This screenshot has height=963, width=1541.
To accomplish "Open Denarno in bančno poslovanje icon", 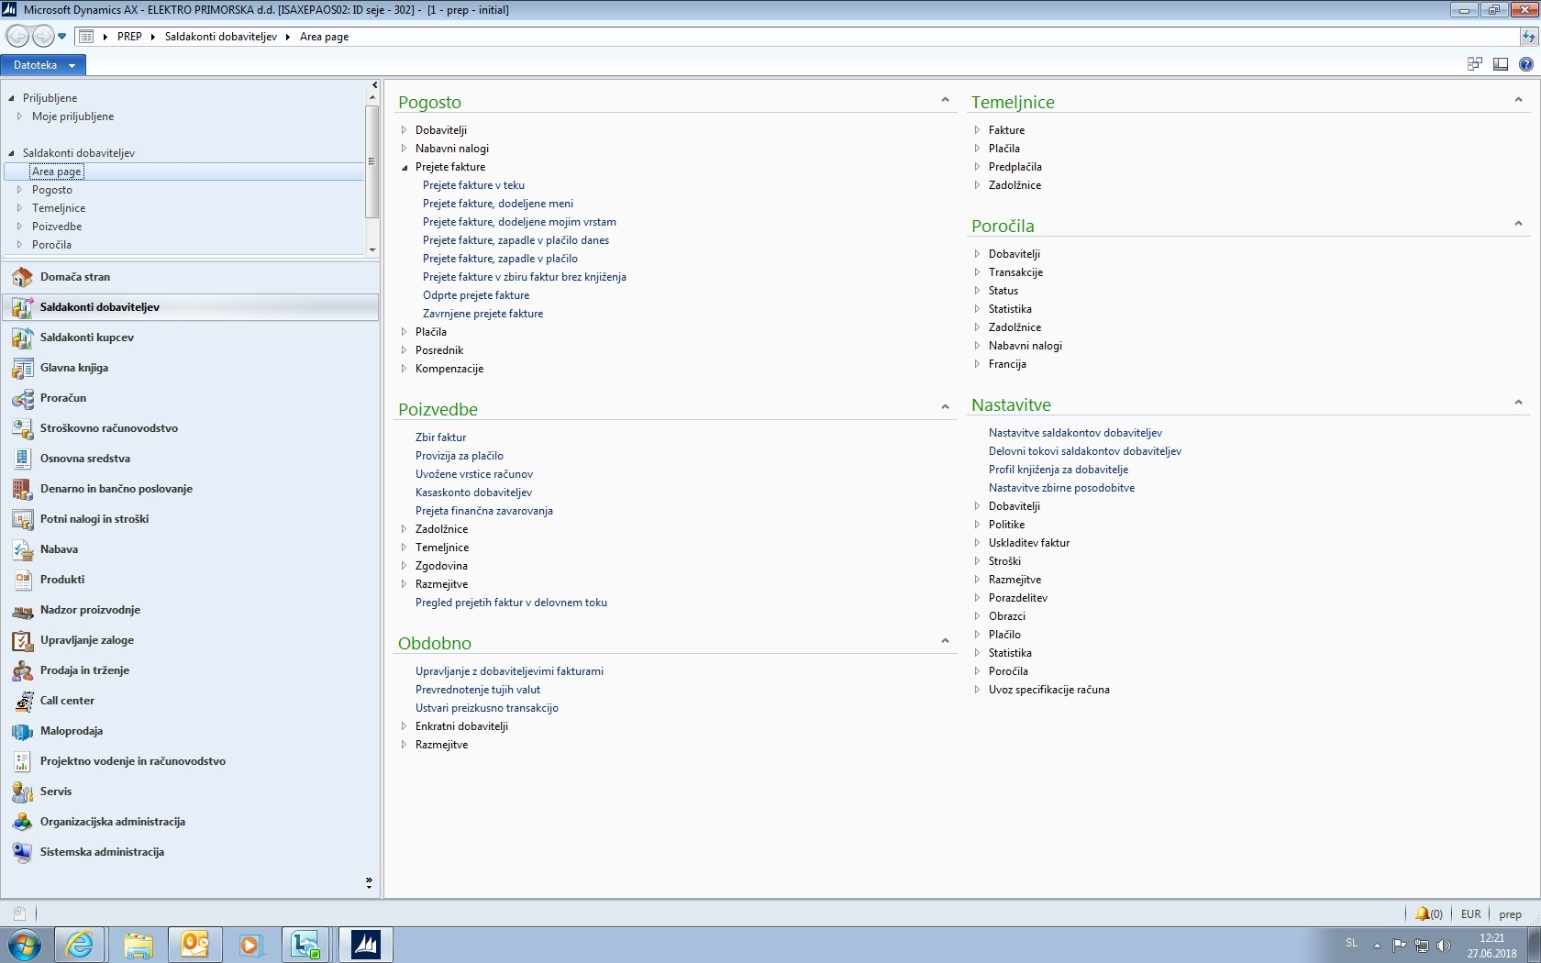I will tap(22, 489).
